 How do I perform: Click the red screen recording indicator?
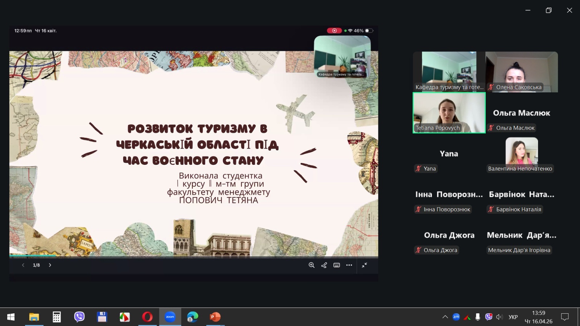(x=334, y=31)
